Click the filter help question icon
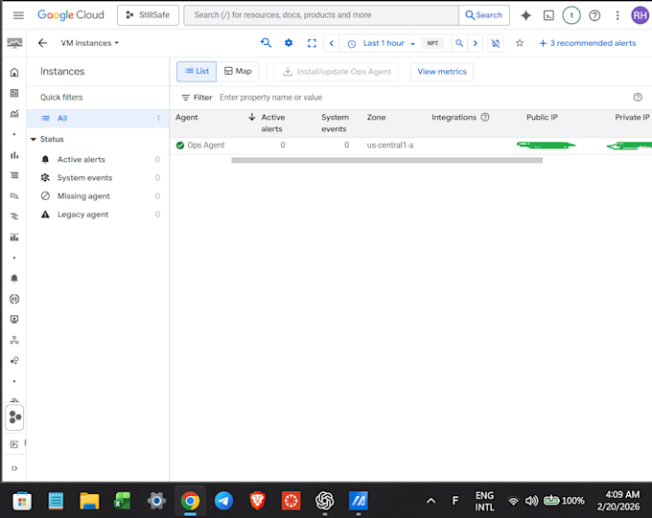652x518 pixels. (638, 98)
